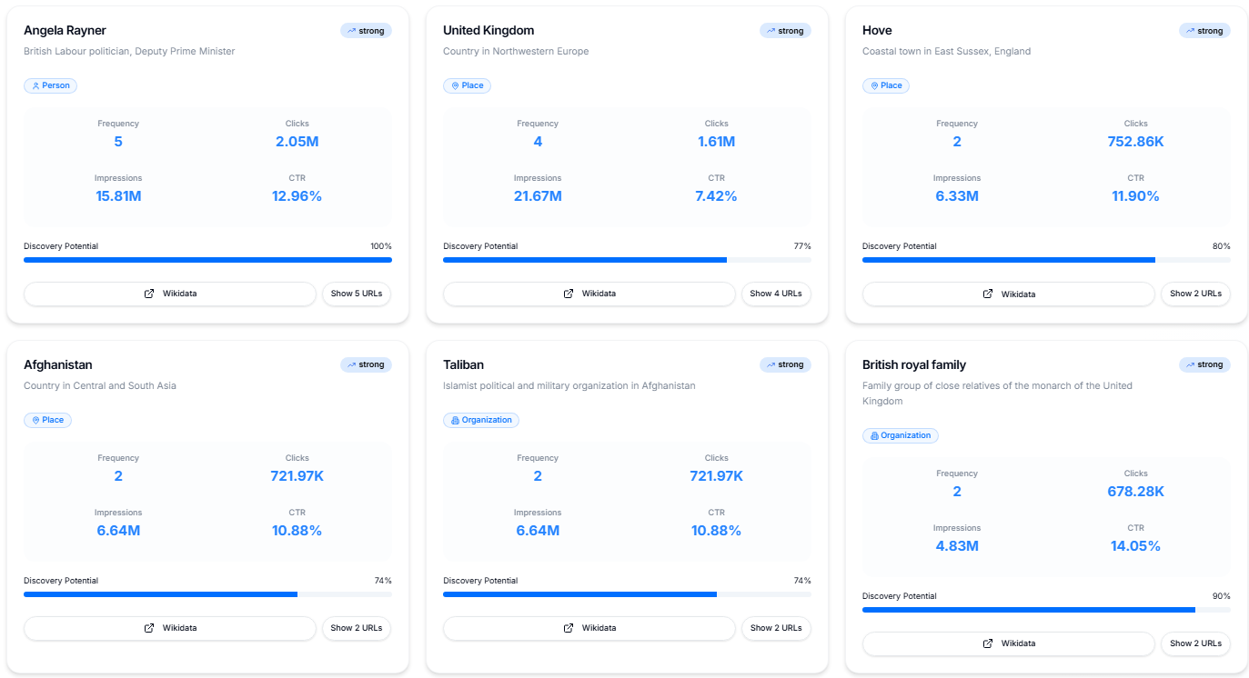1249x678 pixels.
Task: Show 5 URLs for Angela Rayner
Action: point(356,294)
